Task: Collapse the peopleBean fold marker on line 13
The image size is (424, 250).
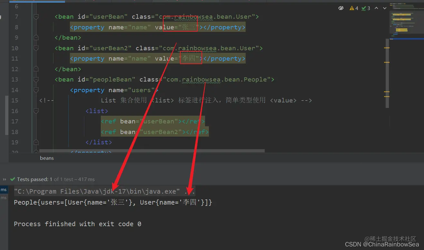Action: click(x=36, y=79)
